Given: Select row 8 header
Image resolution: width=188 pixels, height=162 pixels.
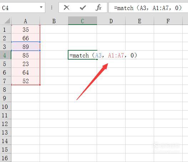Looking at the screenshot, I should (x=5, y=89).
